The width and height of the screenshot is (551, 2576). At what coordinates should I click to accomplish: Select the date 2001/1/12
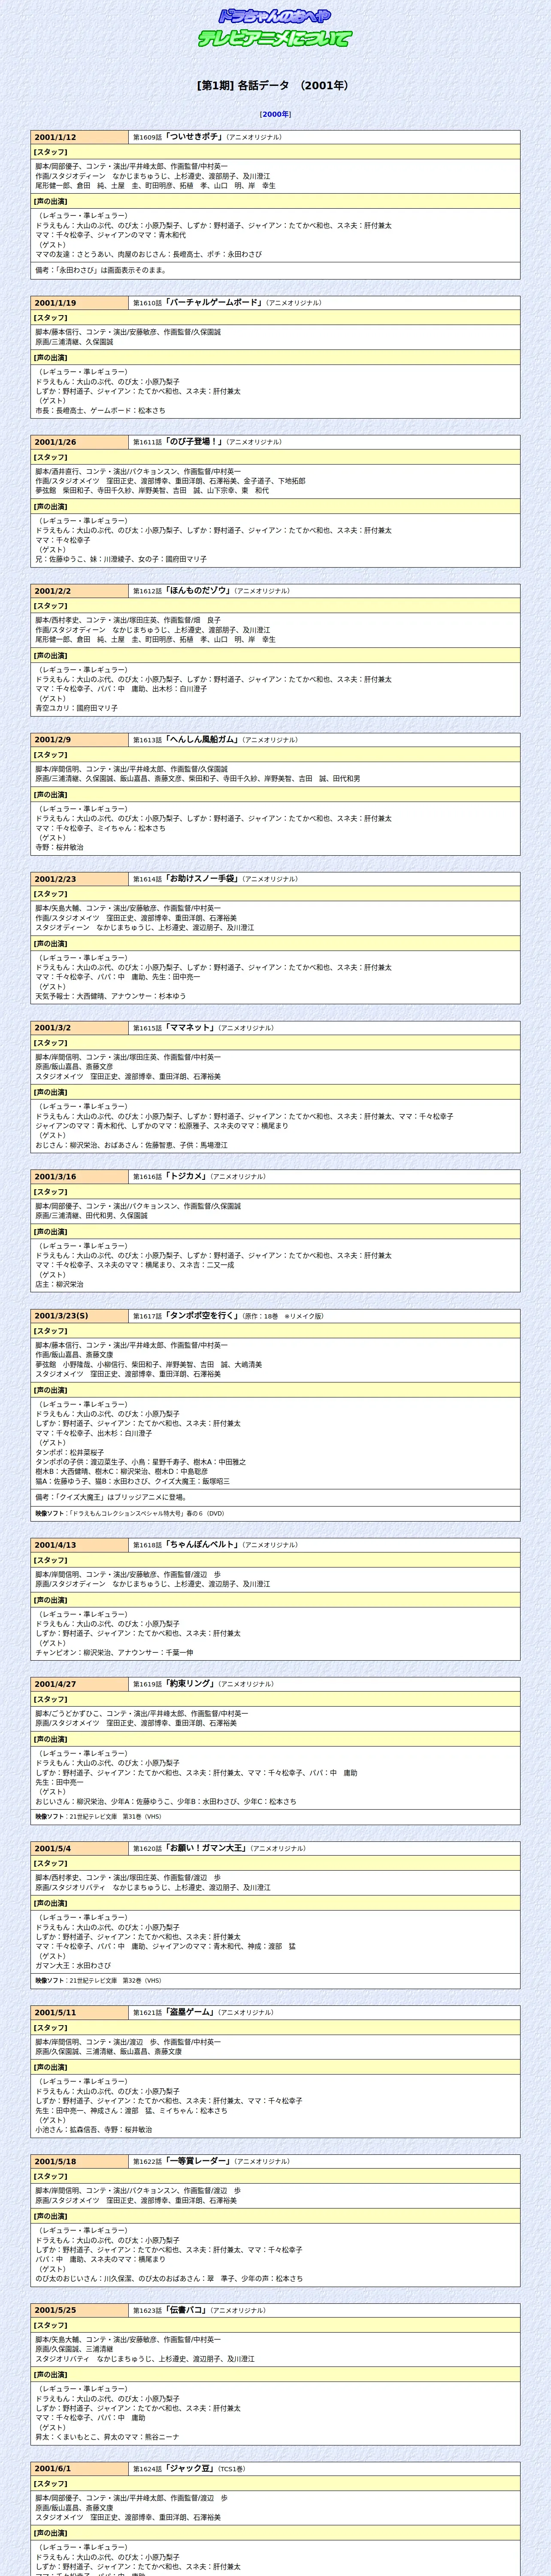click(55, 137)
